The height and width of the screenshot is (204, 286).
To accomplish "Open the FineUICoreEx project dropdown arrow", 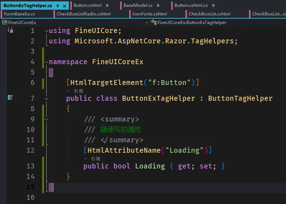I will click(147, 23).
